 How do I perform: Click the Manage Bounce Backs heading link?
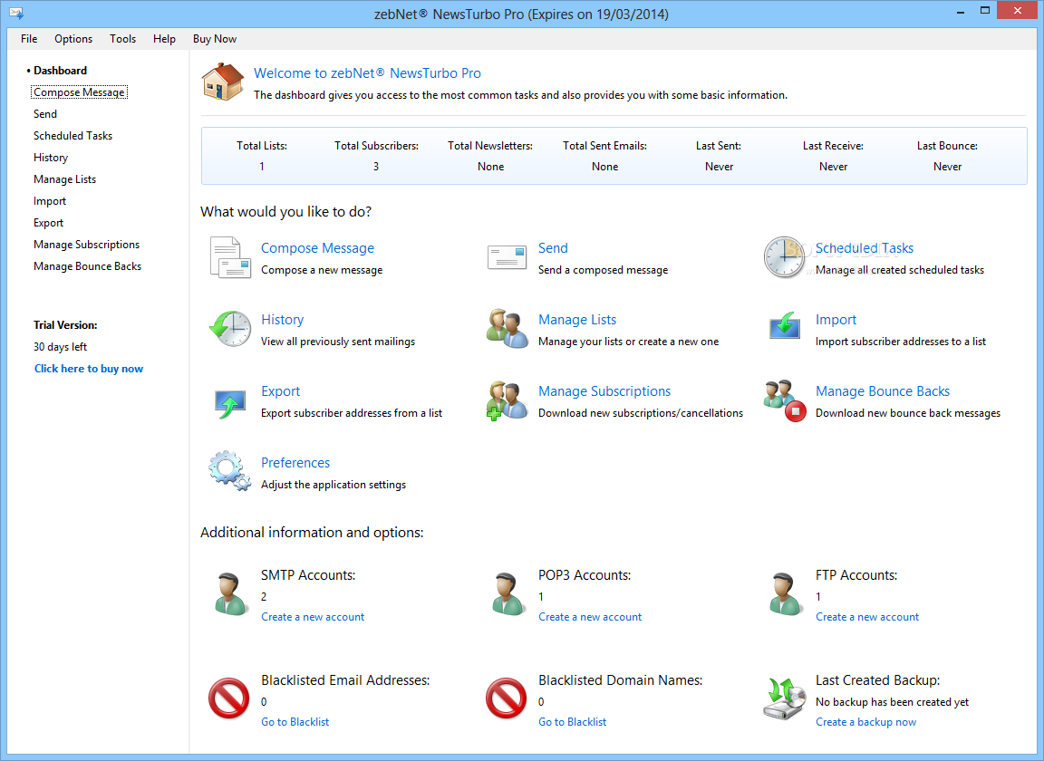[x=882, y=391]
